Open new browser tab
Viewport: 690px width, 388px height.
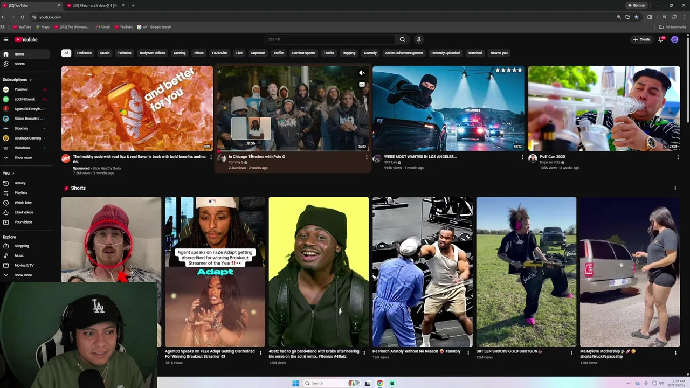[133, 5]
